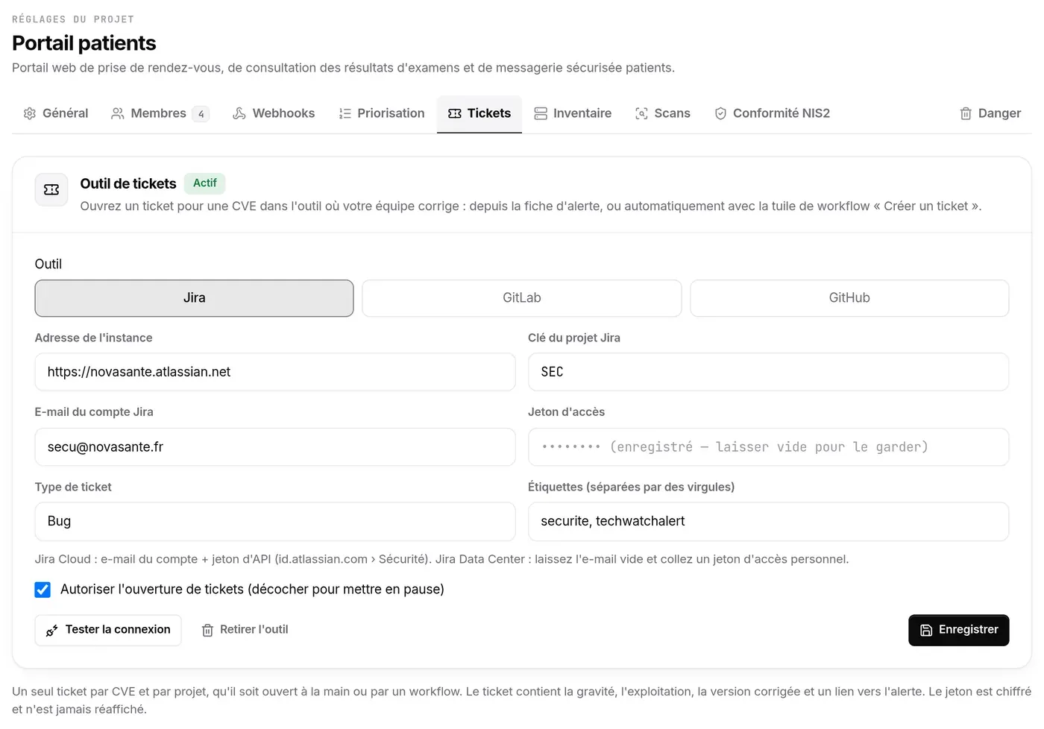Click the ticket icon in the Tickets tab
This screenshot has width=1044, height=729.
pos(455,113)
